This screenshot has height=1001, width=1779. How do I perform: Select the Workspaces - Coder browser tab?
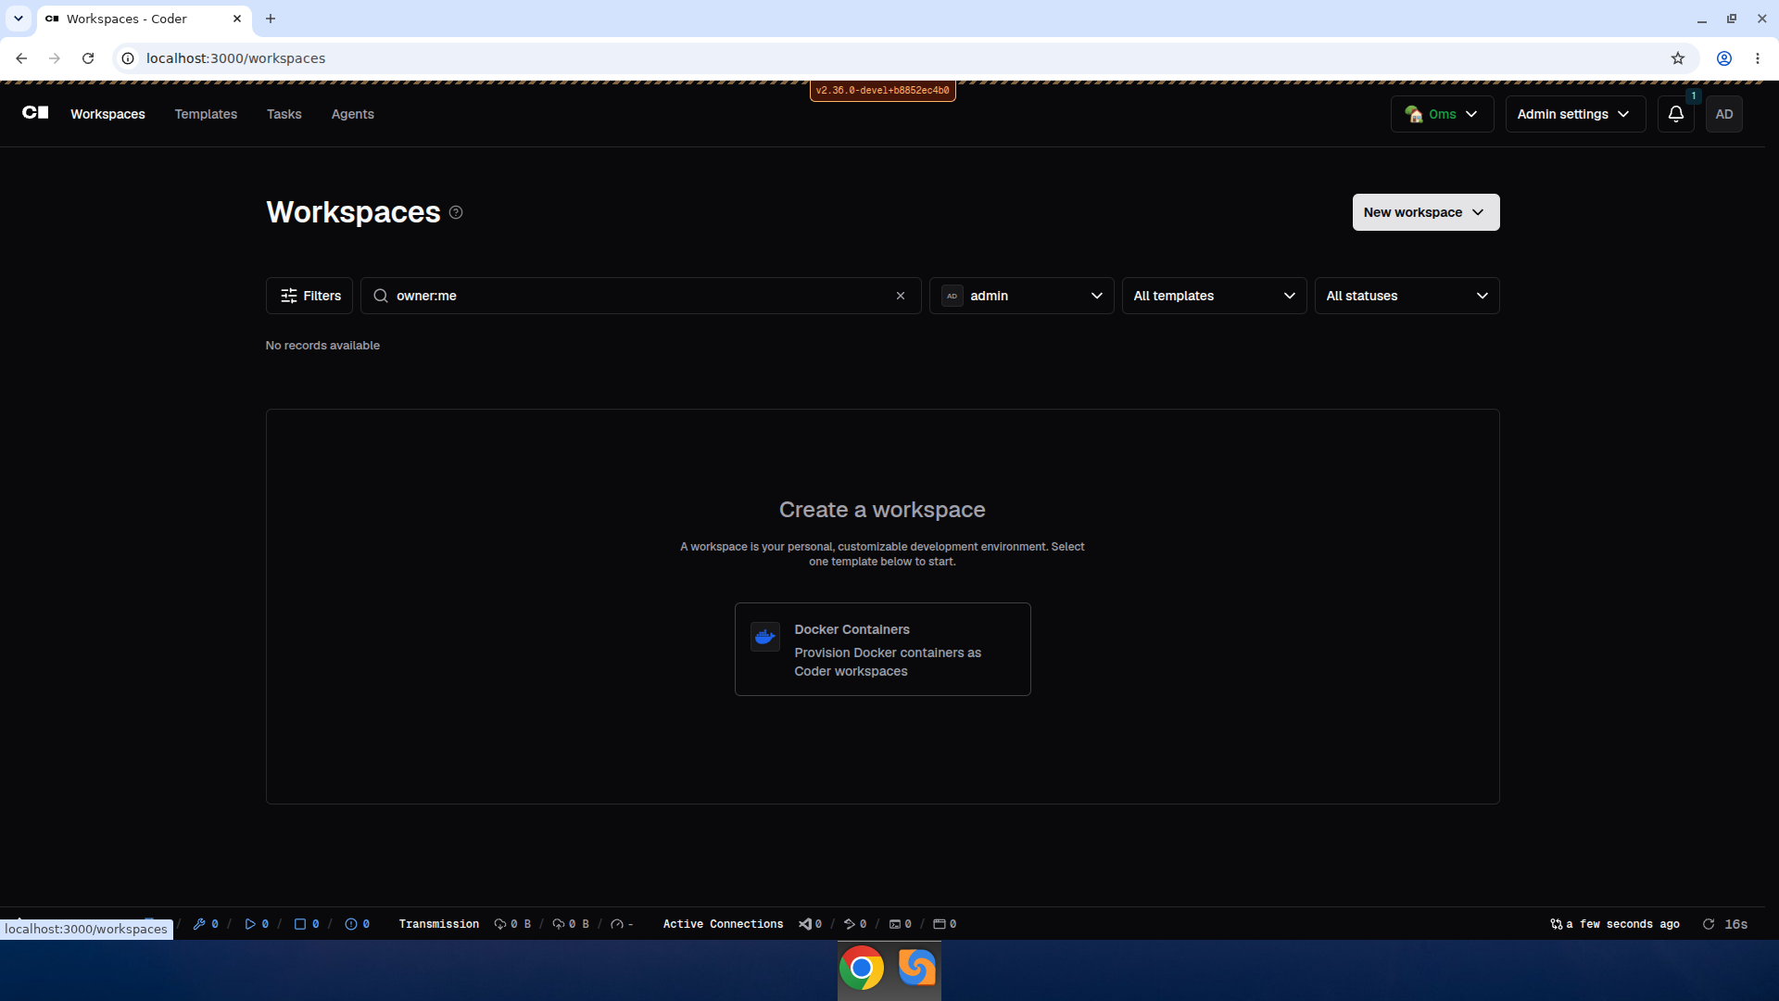pos(144,19)
